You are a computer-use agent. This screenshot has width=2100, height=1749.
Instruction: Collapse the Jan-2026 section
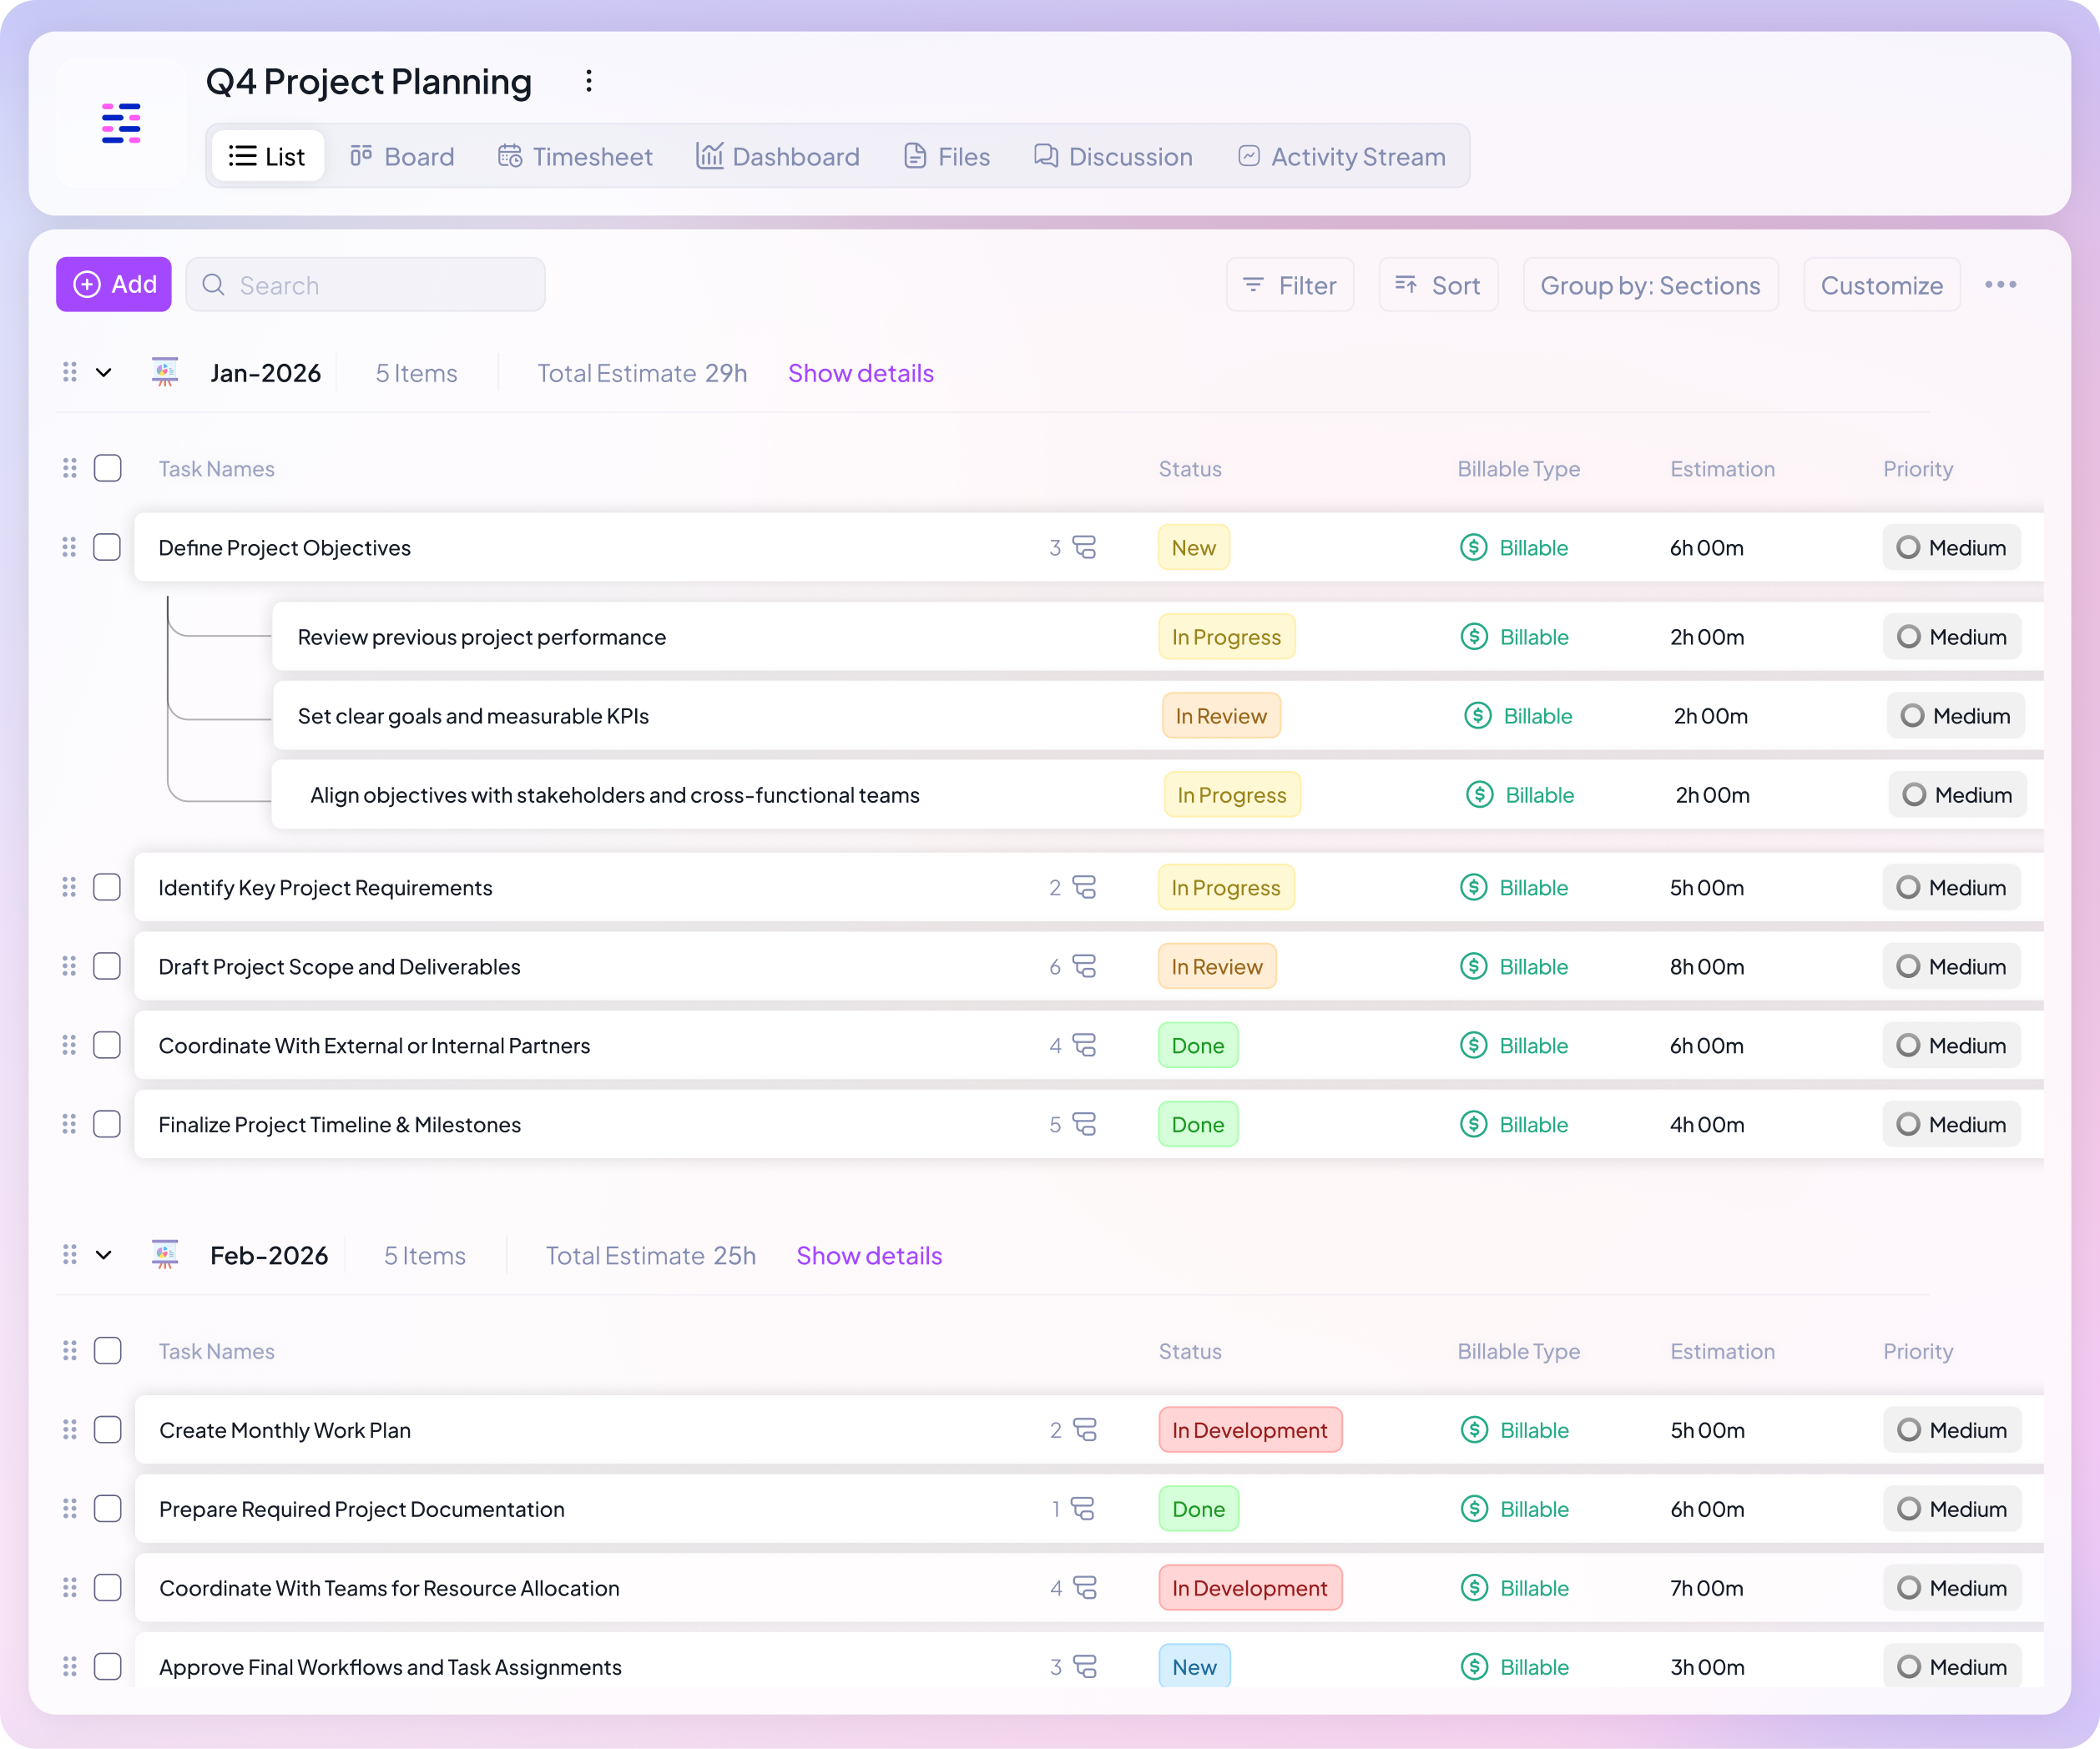(x=104, y=372)
